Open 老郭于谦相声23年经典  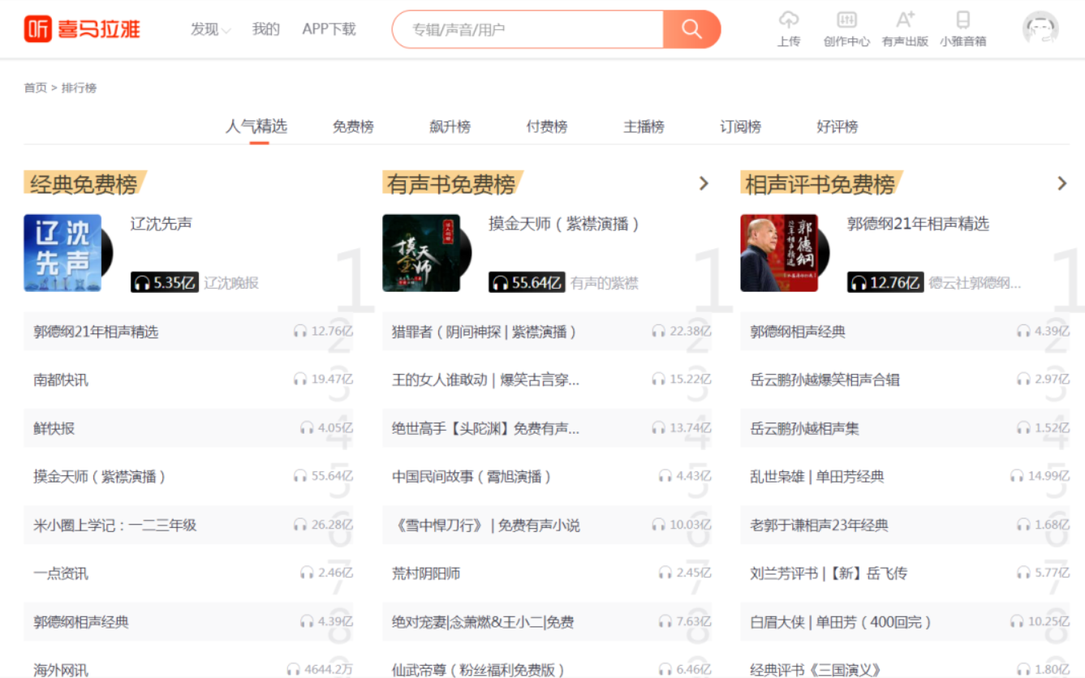point(819,525)
